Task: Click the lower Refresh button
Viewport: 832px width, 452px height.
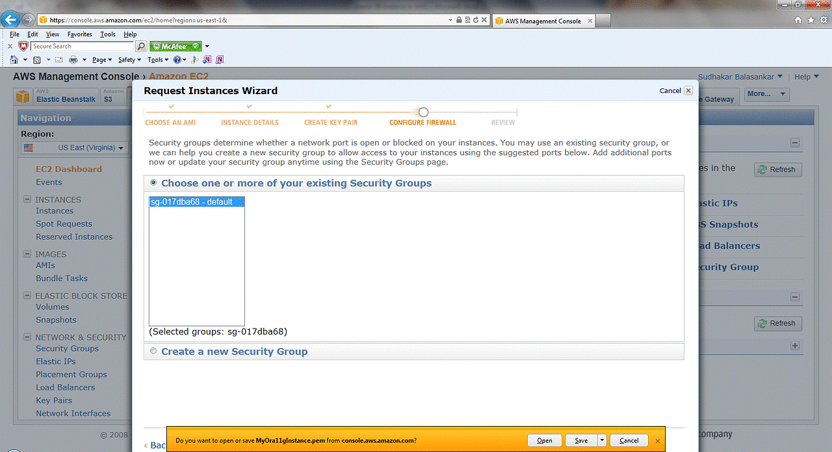Action: pyautogui.click(x=778, y=323)
